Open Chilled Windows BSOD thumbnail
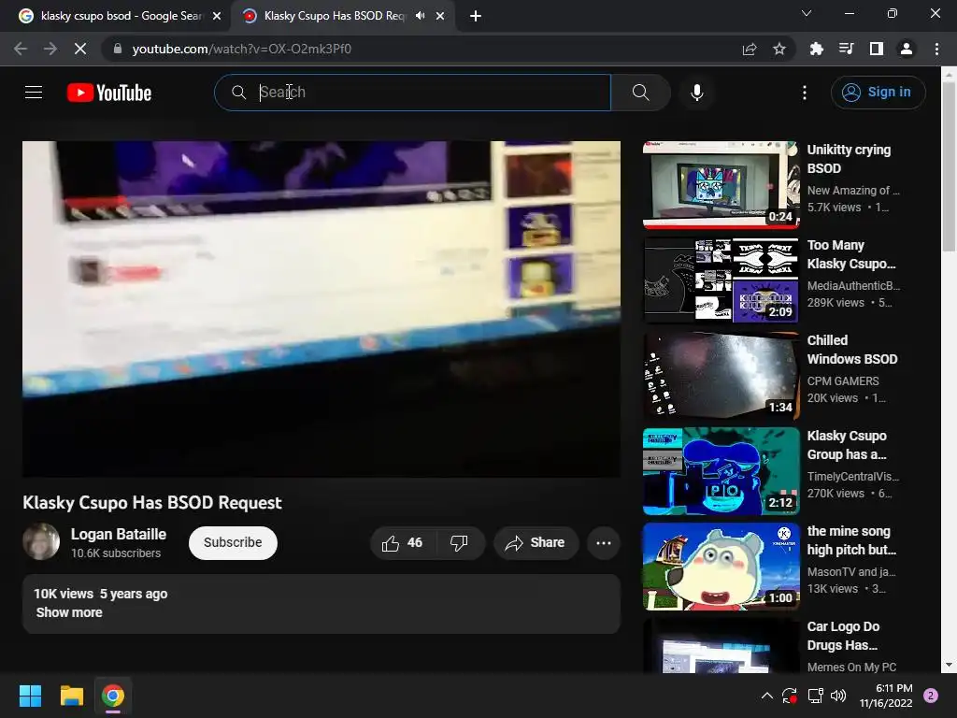 [x=721, y=376]
